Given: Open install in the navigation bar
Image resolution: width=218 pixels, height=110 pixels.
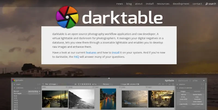Looking at the screenshot, I should click(150, 4).
